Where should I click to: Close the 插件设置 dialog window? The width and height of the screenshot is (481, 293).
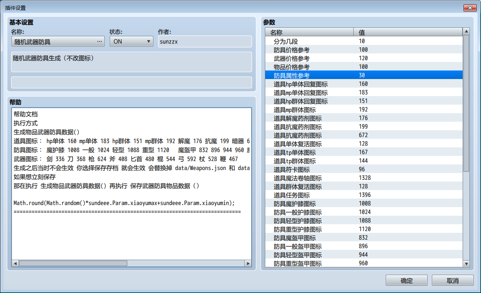(469, 8)
